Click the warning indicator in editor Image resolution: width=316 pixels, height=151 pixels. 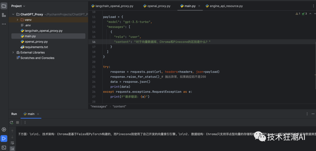[x=298, y=14]
